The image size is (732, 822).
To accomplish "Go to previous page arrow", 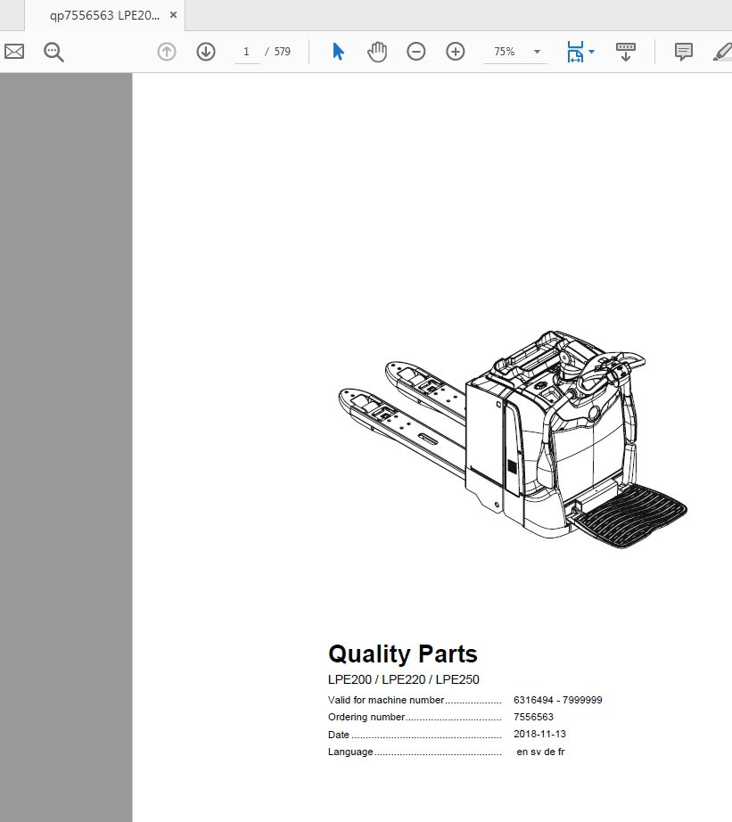I will click(x=167, y=52).
